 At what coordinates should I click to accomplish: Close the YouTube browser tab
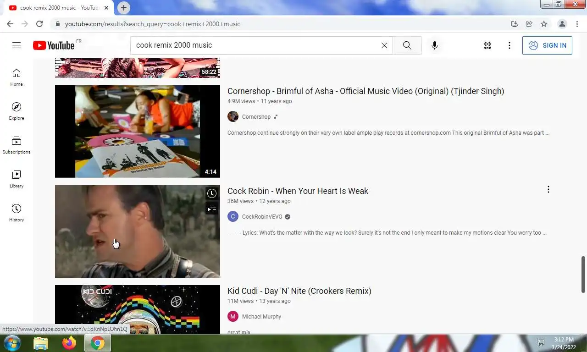(x=106, y=8)
